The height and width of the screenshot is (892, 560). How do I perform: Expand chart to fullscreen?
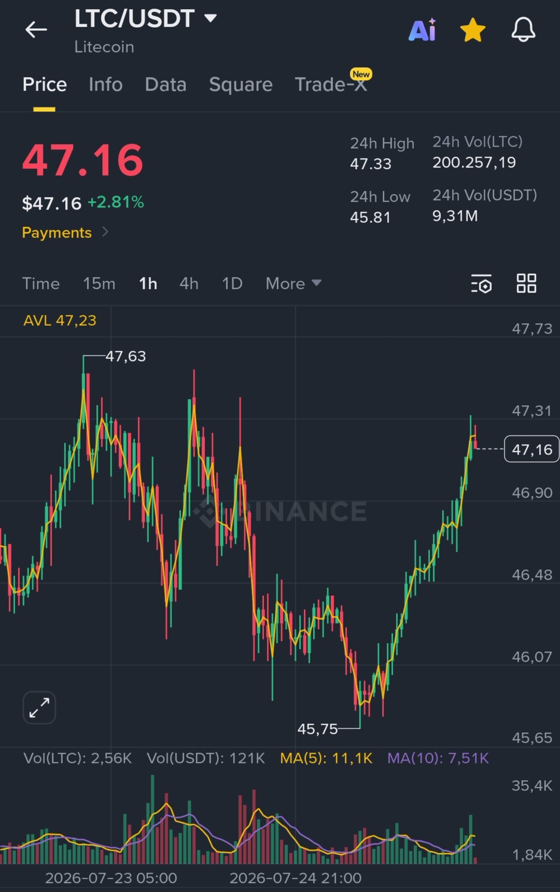click(39, 707)
